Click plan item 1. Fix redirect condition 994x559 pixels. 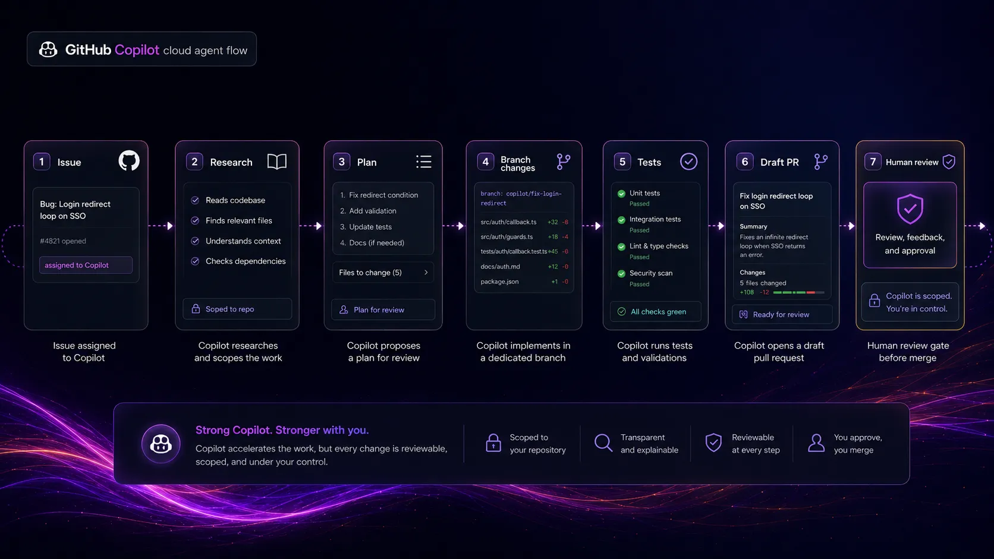[x=379, y=195]
